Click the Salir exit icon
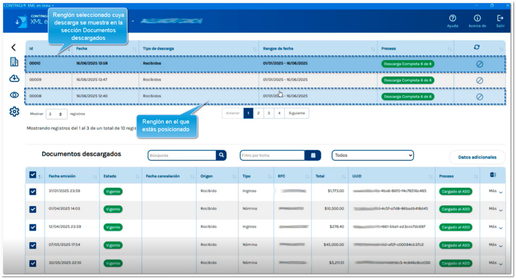The image size is (516, 279). pyautogui.click(x=500, y=19)
